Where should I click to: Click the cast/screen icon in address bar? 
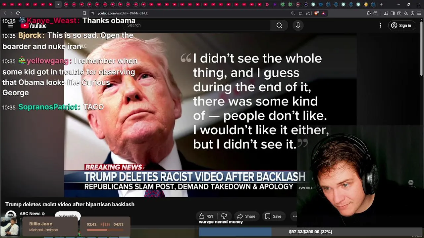tap(300, 13)
